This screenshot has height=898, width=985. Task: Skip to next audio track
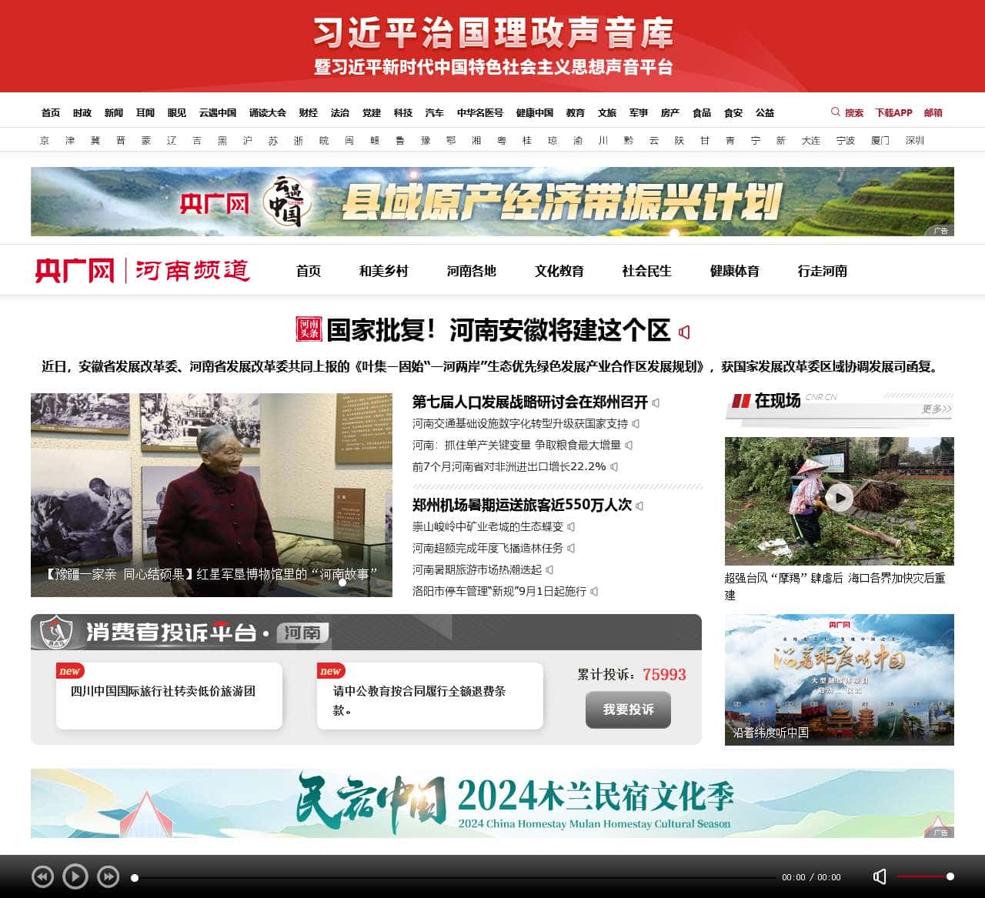108,876
